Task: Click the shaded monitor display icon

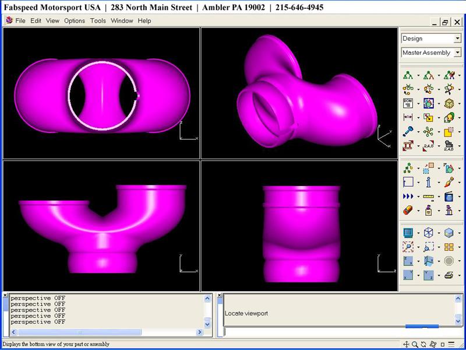Action: click(408, 233)
